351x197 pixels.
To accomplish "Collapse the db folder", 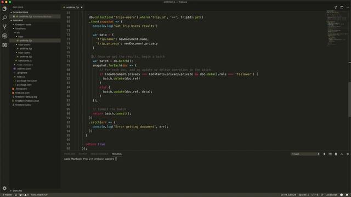I will 18,33.
